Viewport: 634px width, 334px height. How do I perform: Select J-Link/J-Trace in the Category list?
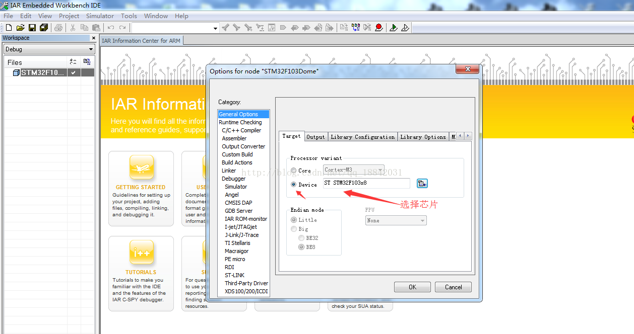tap(241, 235)
